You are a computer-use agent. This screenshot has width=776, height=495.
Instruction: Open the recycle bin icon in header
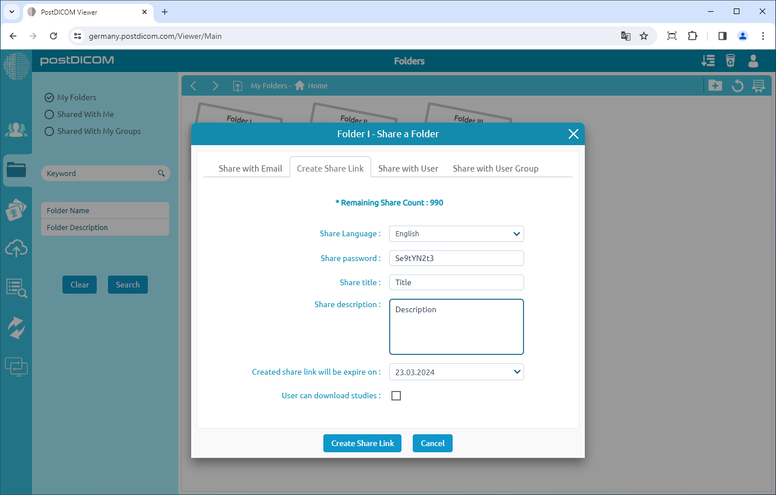(730, 61)
